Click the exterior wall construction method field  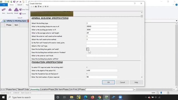click(102, 36)
